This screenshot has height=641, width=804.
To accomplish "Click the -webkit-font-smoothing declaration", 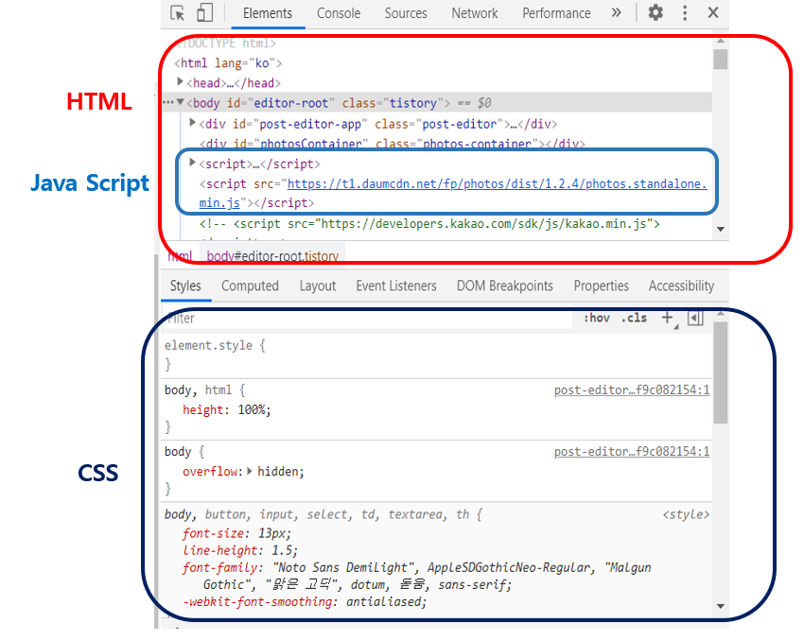I will point(305,601).
